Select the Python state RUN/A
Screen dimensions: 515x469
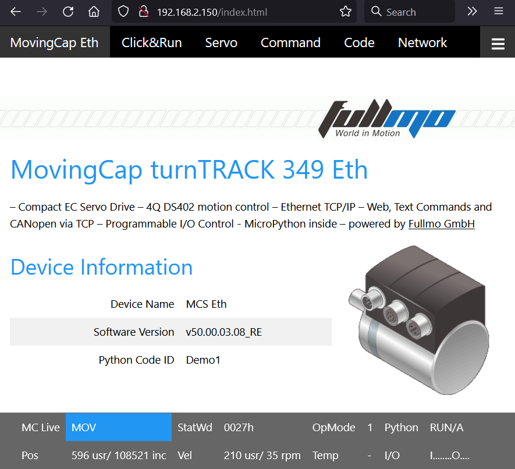pyautogui.click(x=446, y=427)
